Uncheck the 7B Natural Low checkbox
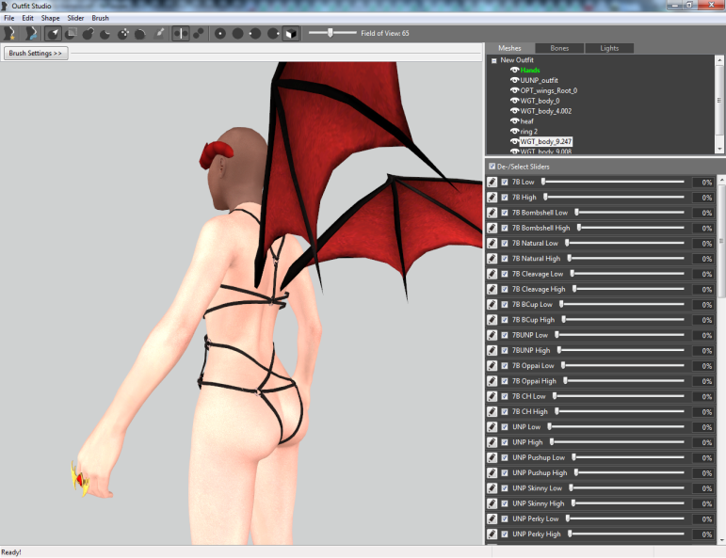726x558 pixels. 505,244
